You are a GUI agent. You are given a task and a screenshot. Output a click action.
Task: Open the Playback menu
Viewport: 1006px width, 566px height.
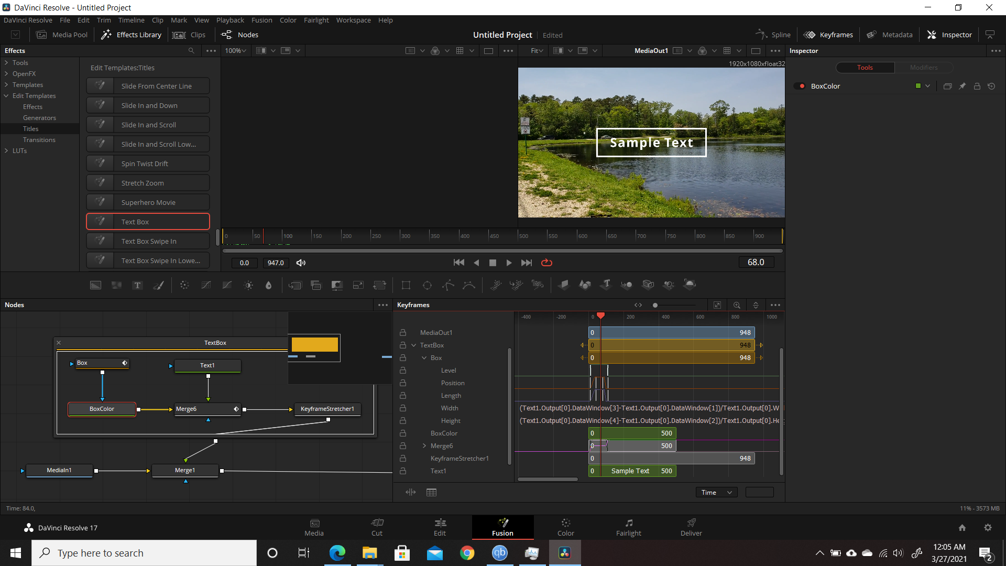tap(230, 20)
